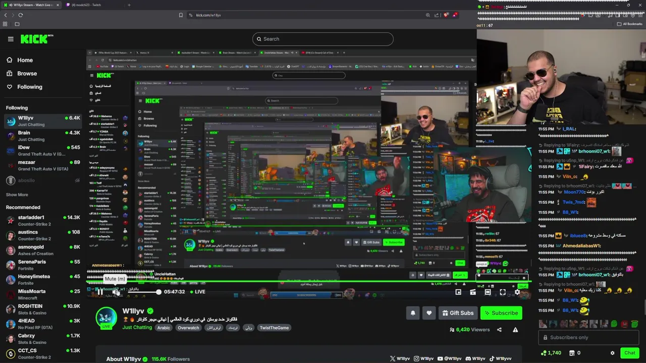Share the stream via share icon
646x363 pixels.
click(x=499, y=330)
